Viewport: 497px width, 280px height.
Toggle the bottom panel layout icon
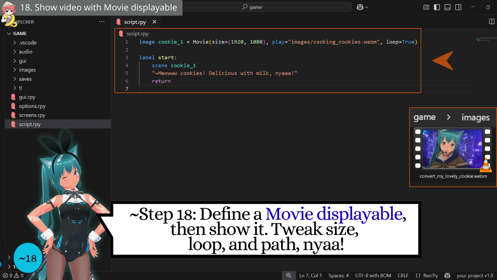(447, 7)
